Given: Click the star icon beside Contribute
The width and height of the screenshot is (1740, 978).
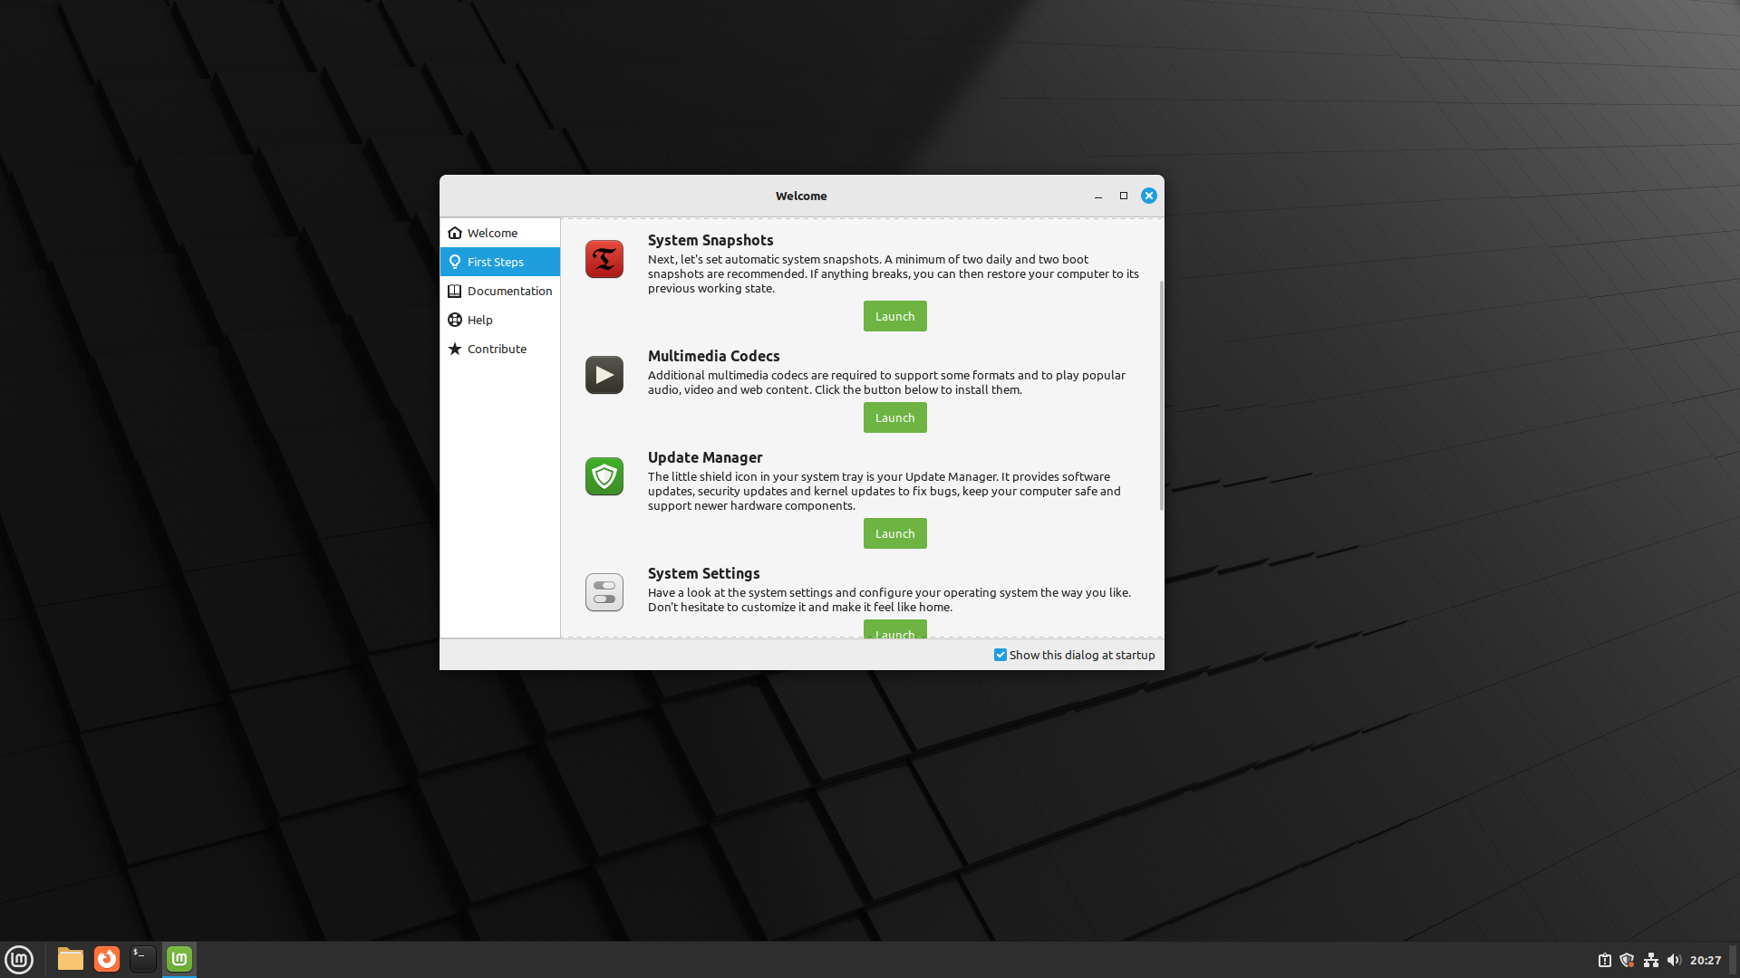Looking at the screenshot, I should (x=455, y=349).
